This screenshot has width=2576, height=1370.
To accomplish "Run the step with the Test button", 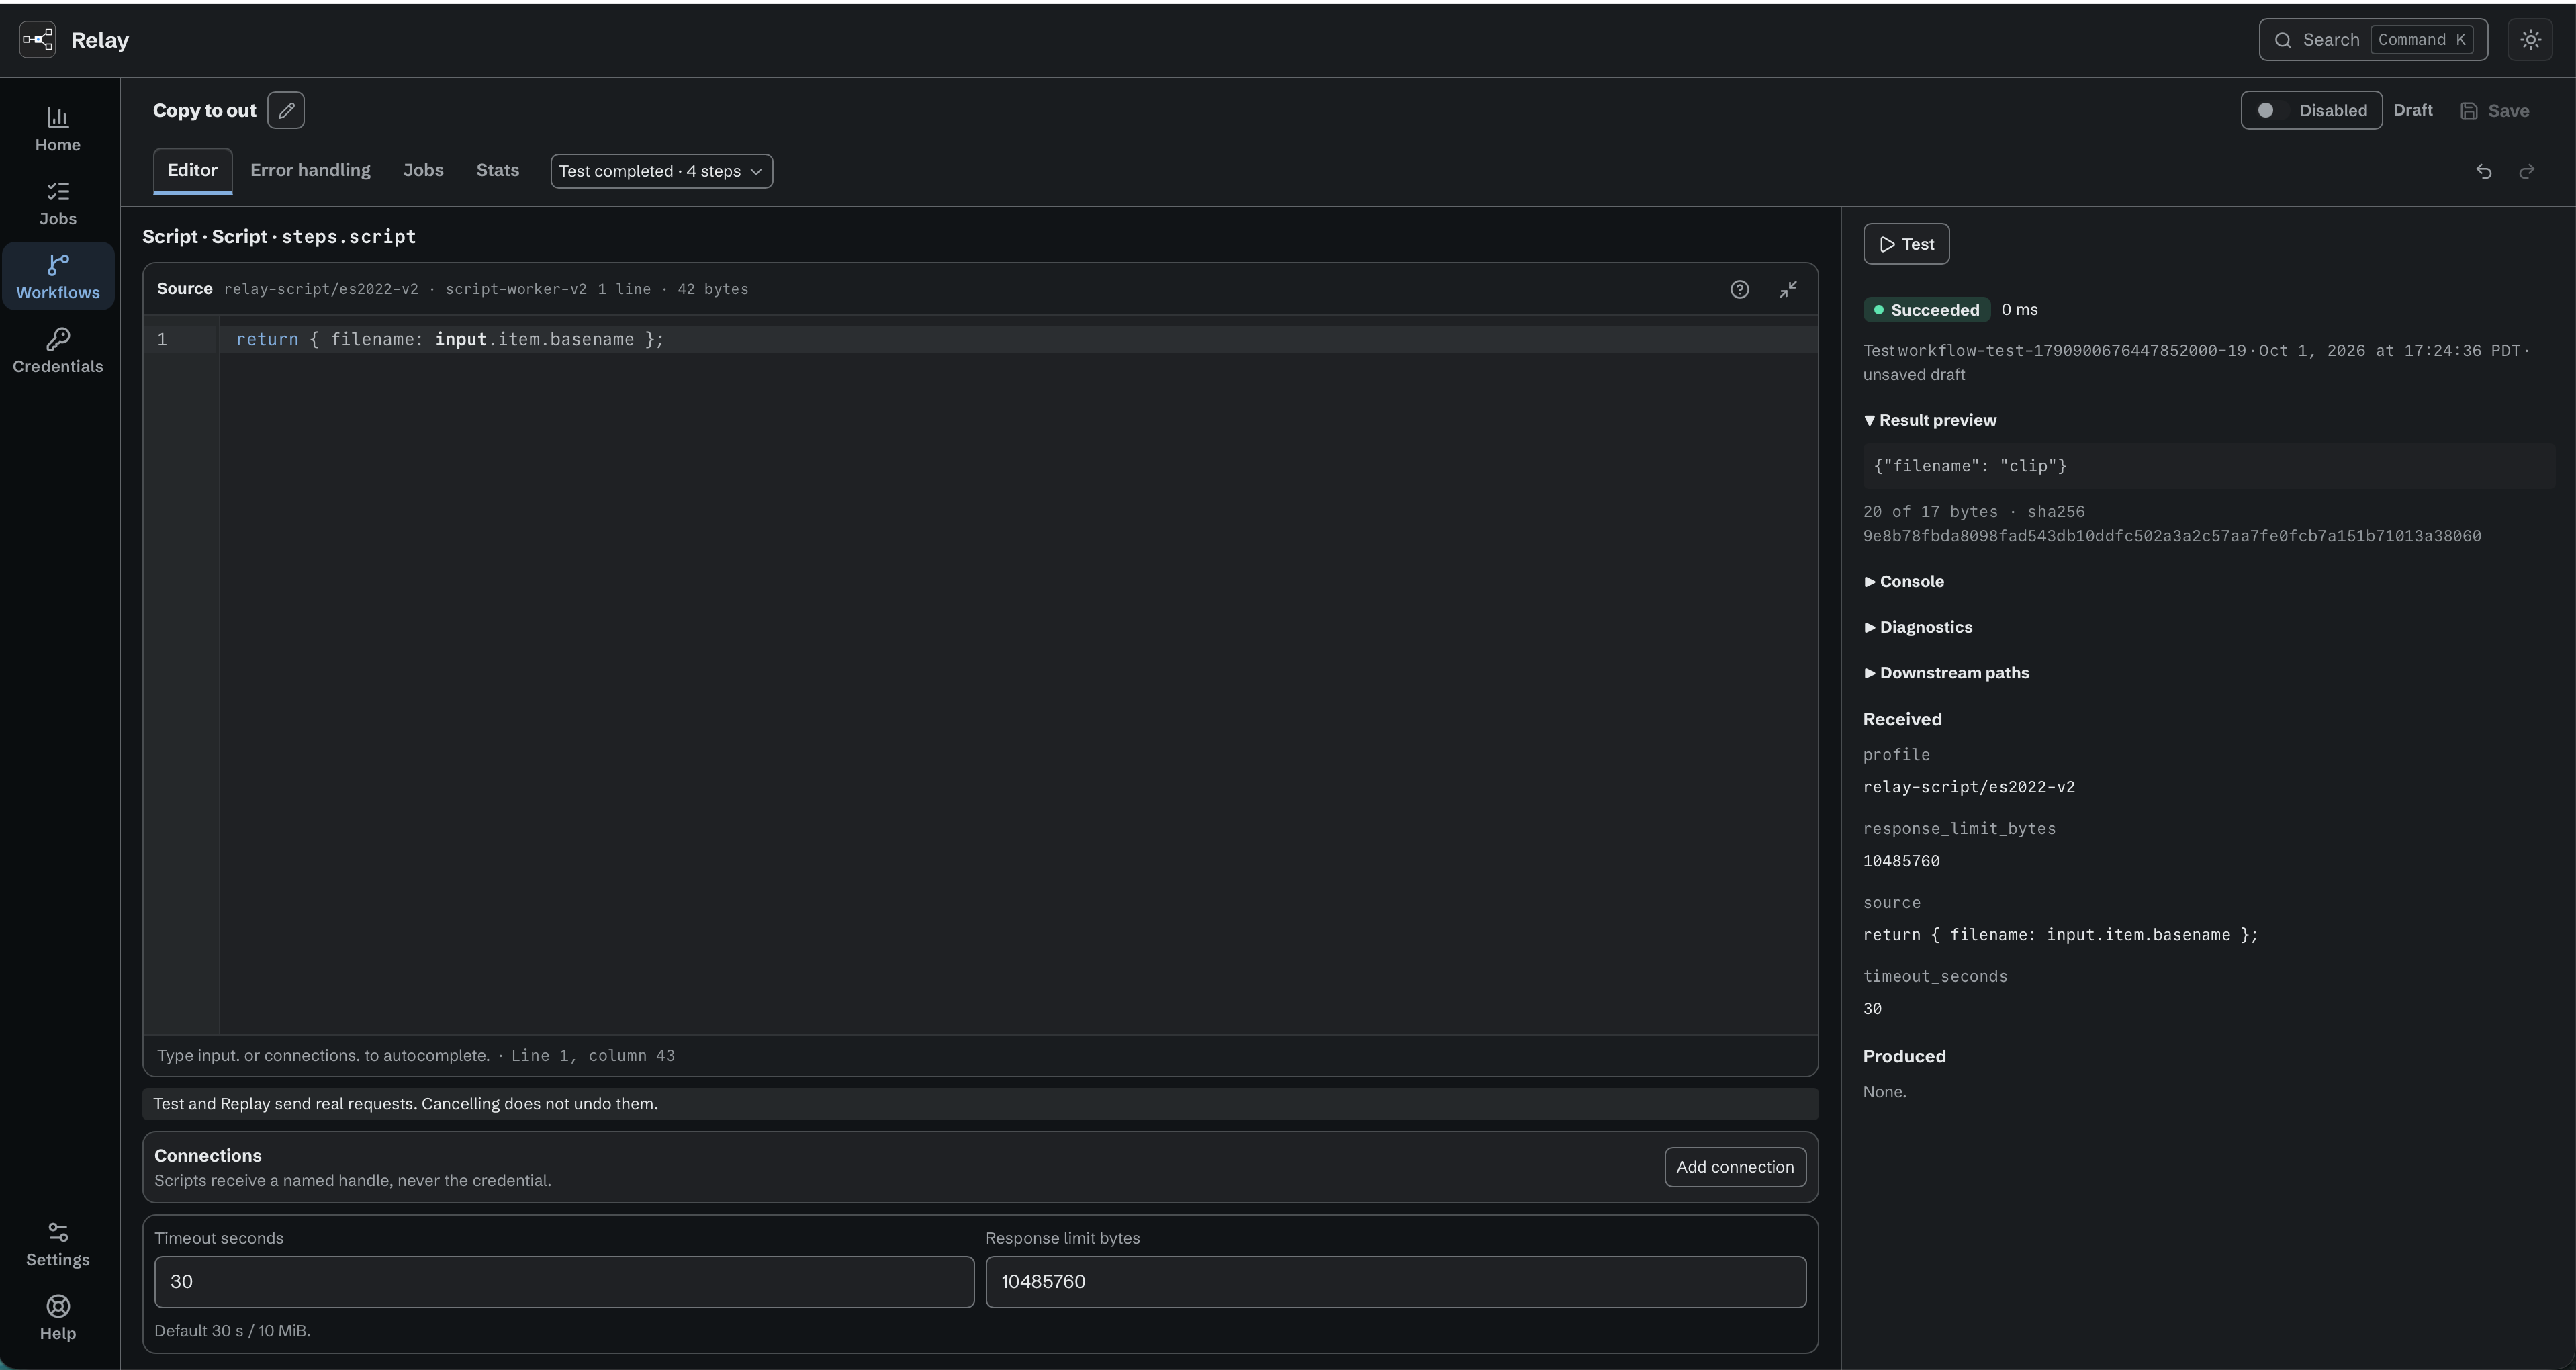I will (x=1906, y=244).
